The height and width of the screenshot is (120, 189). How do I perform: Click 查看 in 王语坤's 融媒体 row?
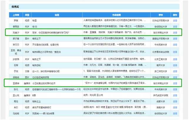175,83
